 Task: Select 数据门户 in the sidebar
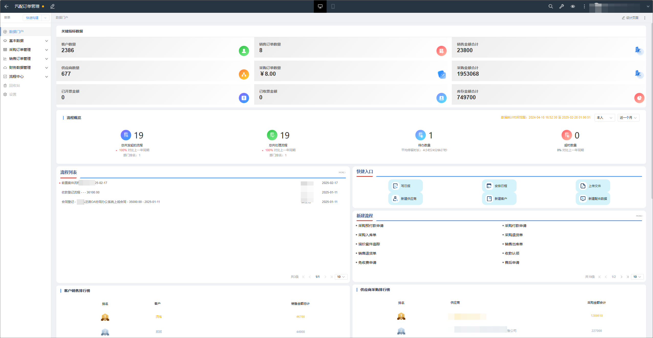pyautogui.click(x=26, y=32)
